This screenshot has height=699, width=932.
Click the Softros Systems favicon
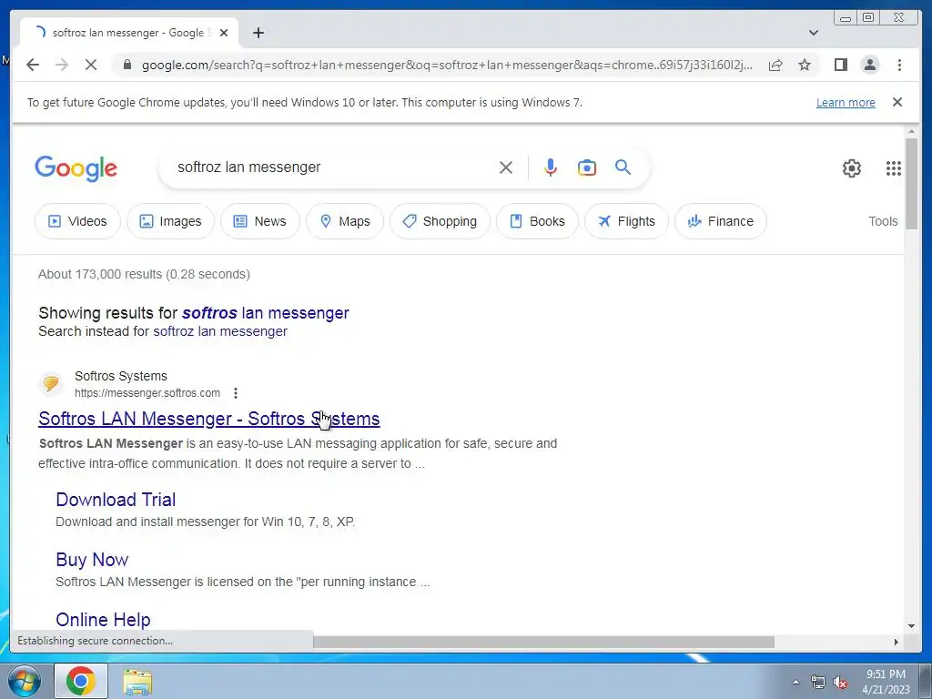[x=51, y=383]
